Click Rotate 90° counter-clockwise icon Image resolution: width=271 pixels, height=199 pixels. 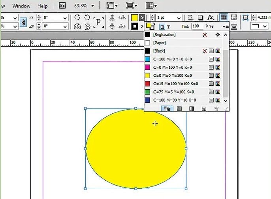87,17
